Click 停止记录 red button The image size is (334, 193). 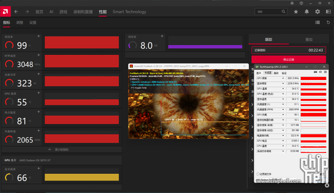(x=289, y=59)
